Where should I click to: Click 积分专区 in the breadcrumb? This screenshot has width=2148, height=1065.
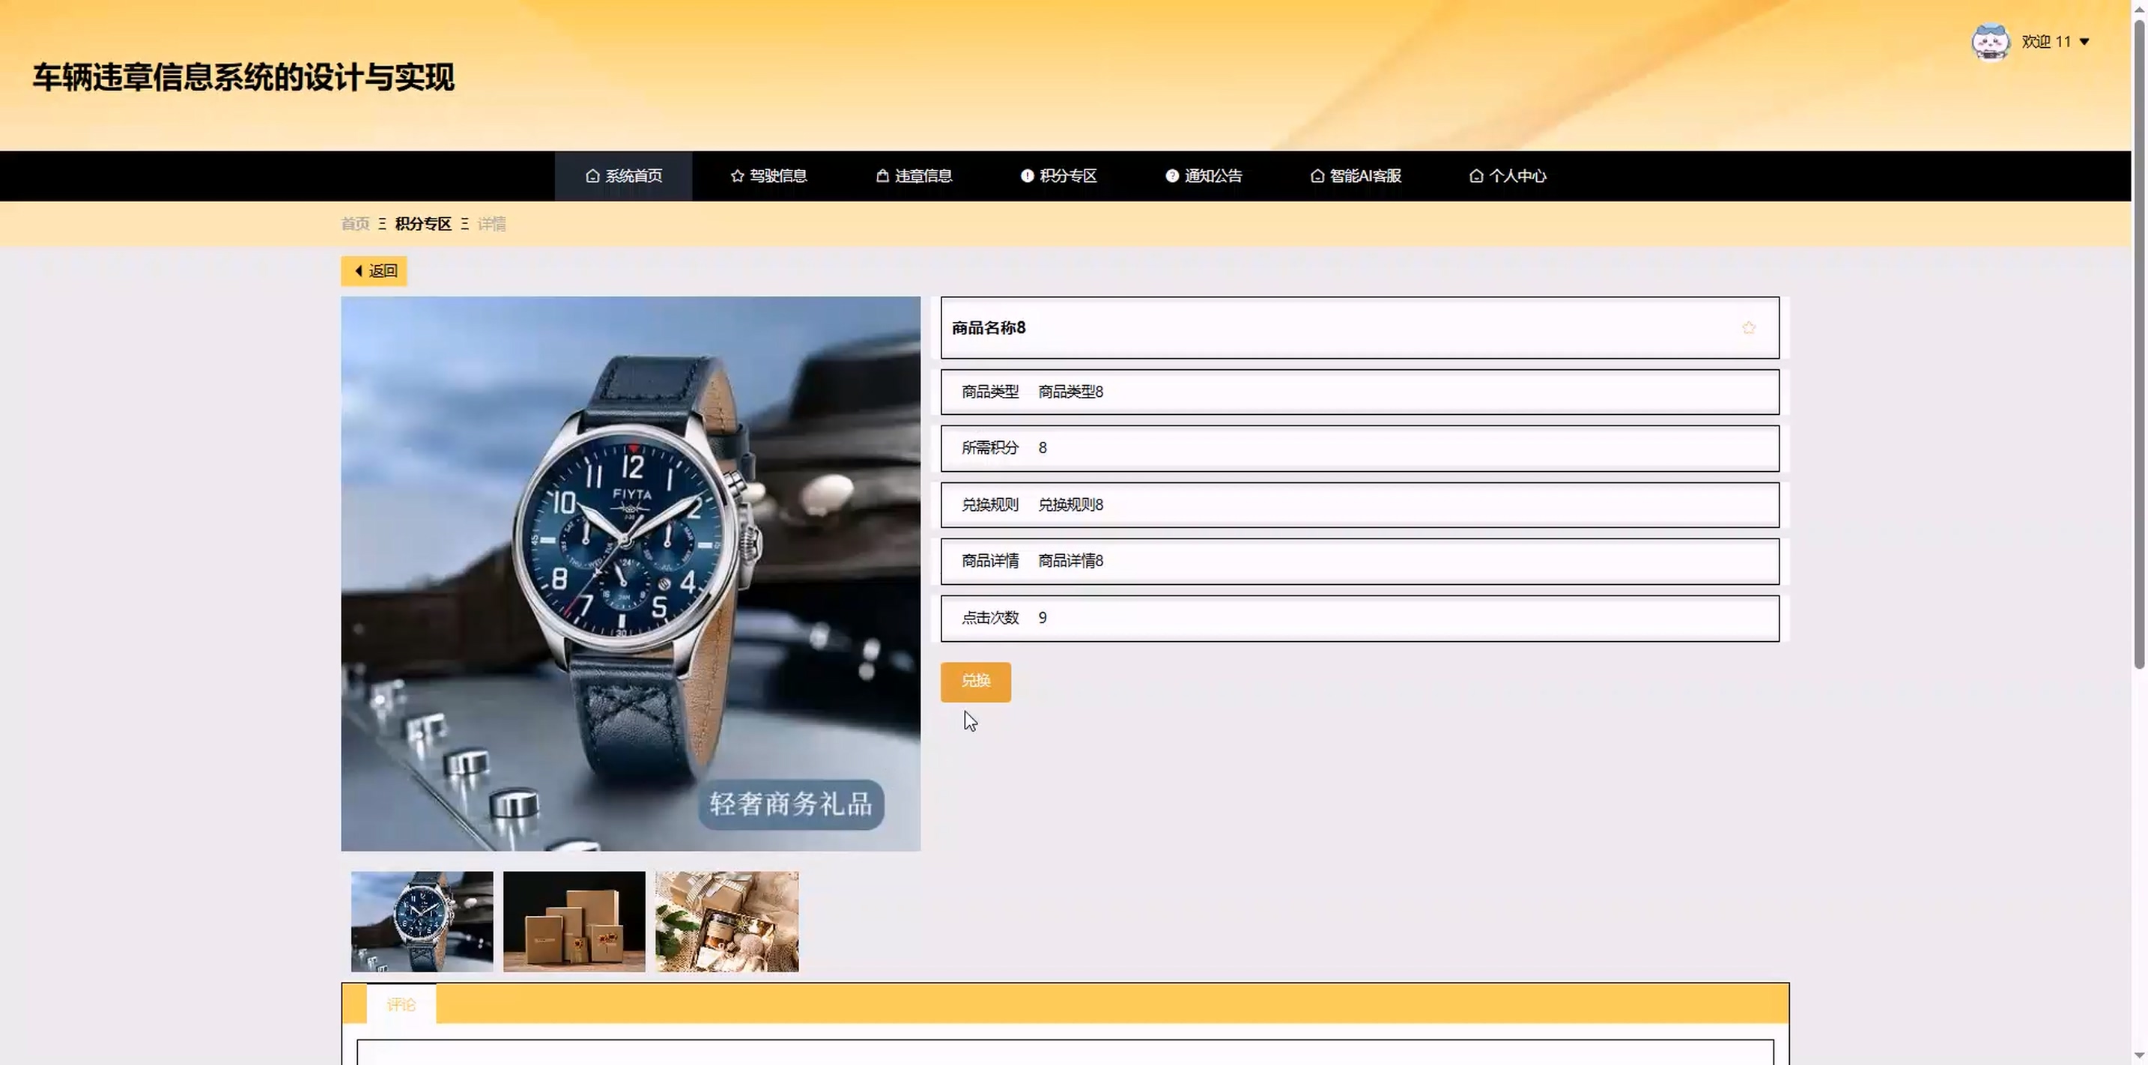coord(422,223)
